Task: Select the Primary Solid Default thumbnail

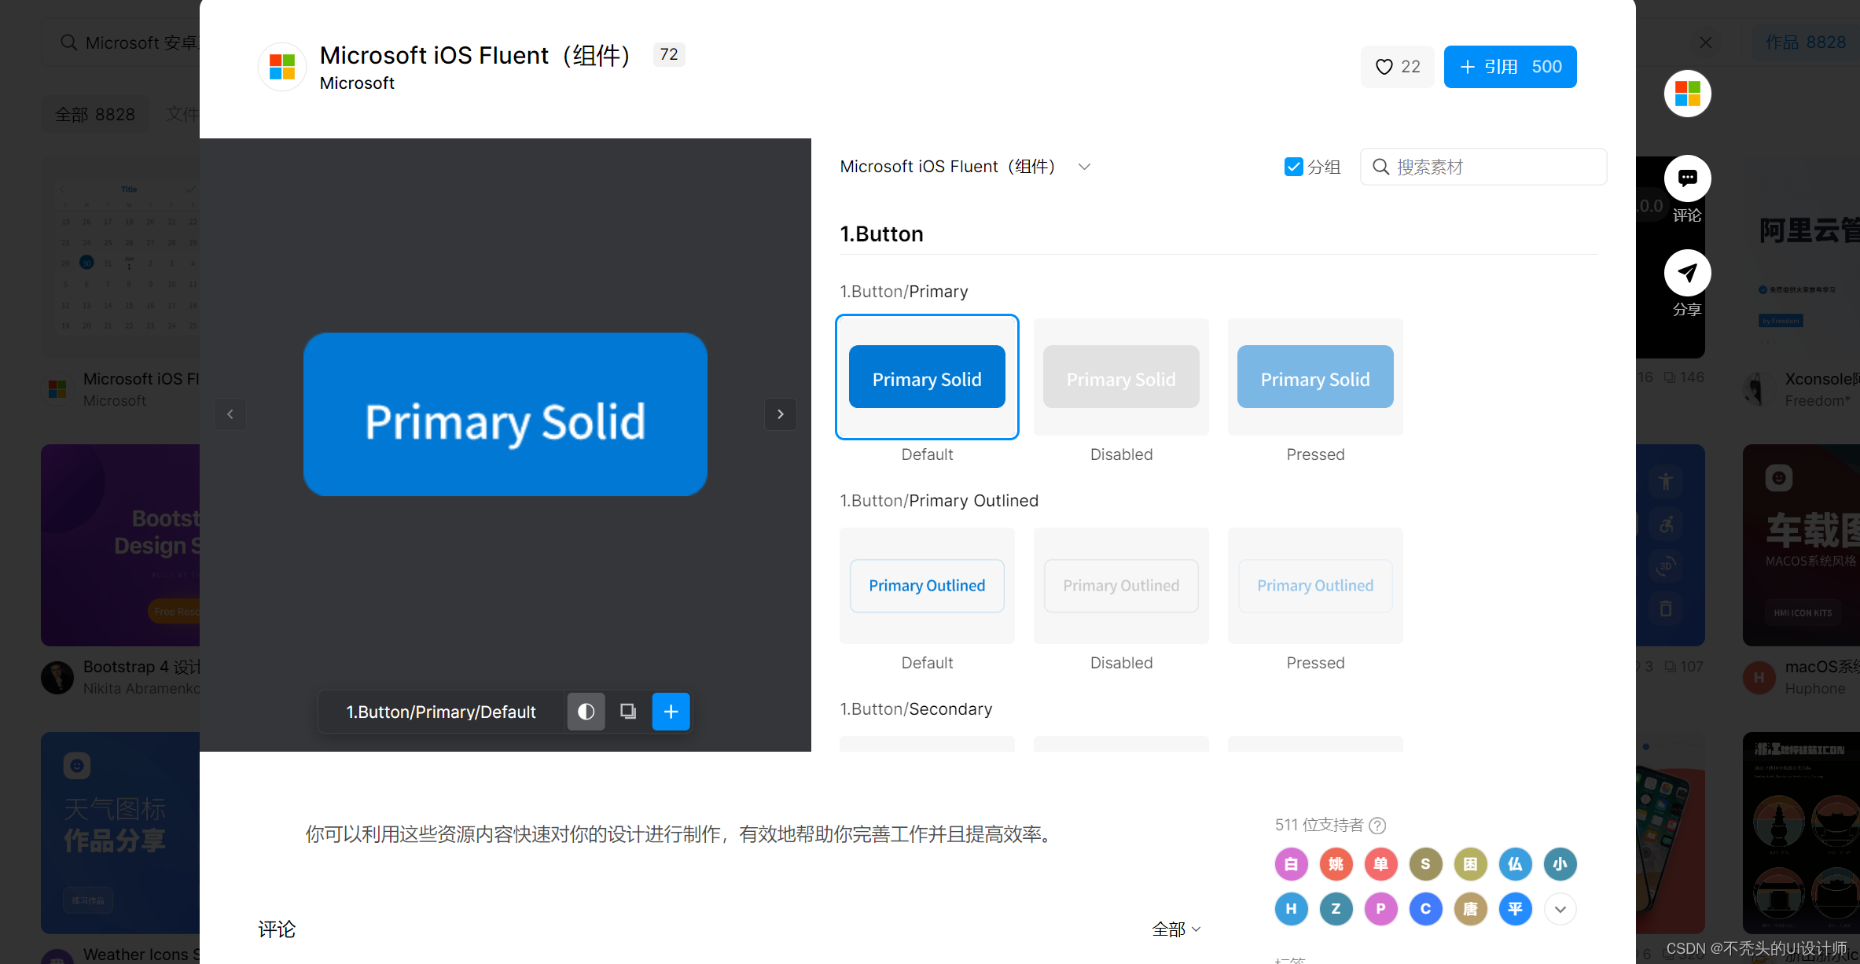Action: click(927, 377)
